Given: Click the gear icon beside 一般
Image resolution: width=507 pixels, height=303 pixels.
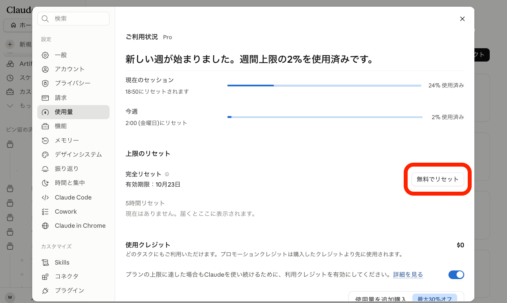Looking at the screenshot, I should (x=45, y=55).
